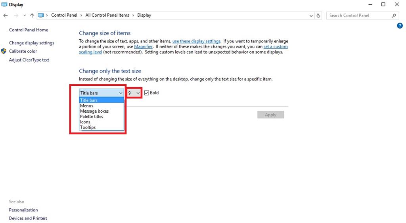Click the blue Help question mark icon
This screenshot has width=406, height=223.
tap(400, 26)
